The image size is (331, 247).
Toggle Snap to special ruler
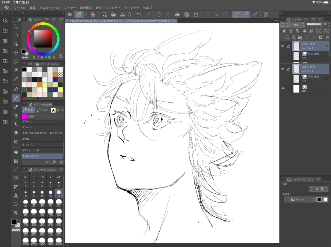[x=246, y=14]
